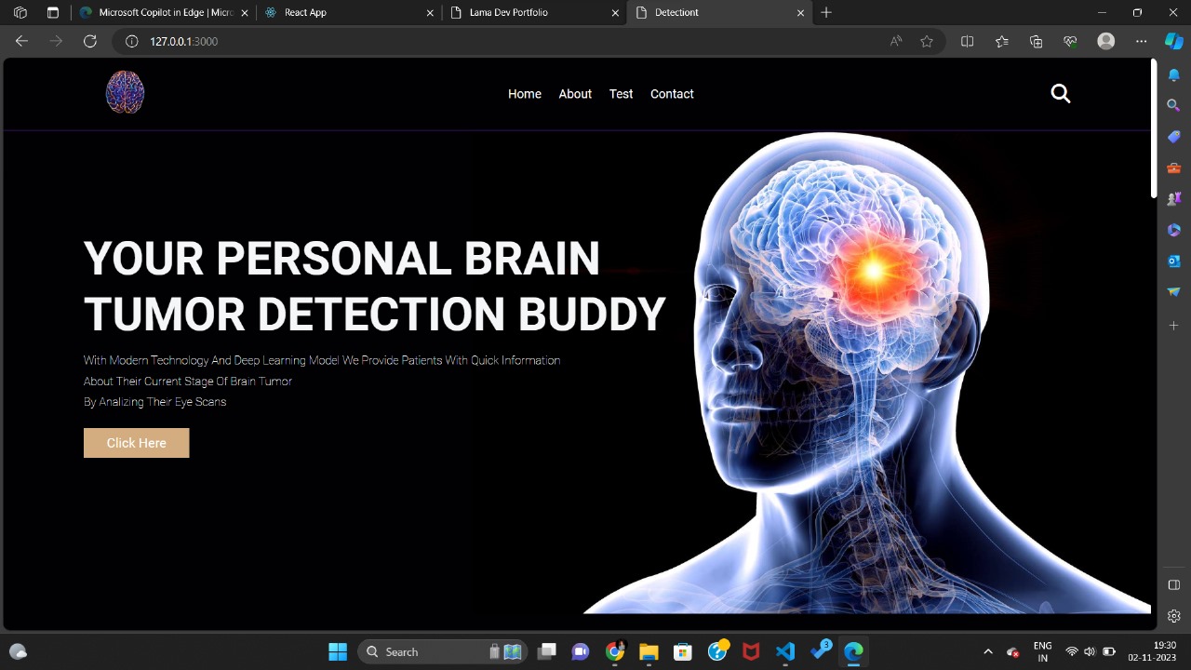Open the browser Collections icon
The image size is (1191, 670).
click(x=1036, y=41)
